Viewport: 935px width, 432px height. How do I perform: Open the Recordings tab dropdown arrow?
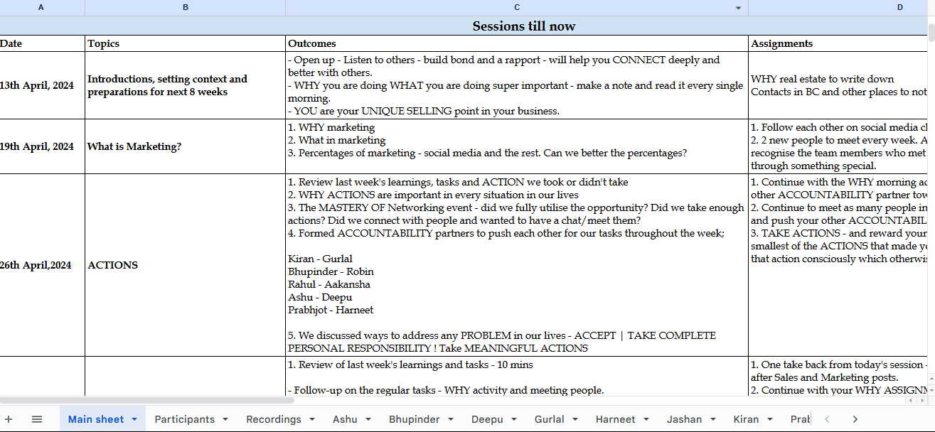pos(311,419)
